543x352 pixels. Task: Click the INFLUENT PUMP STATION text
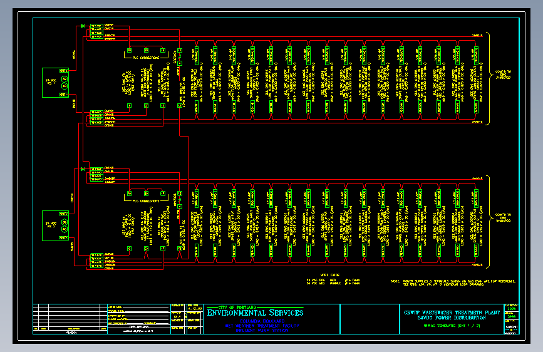[x=262, y=330]
